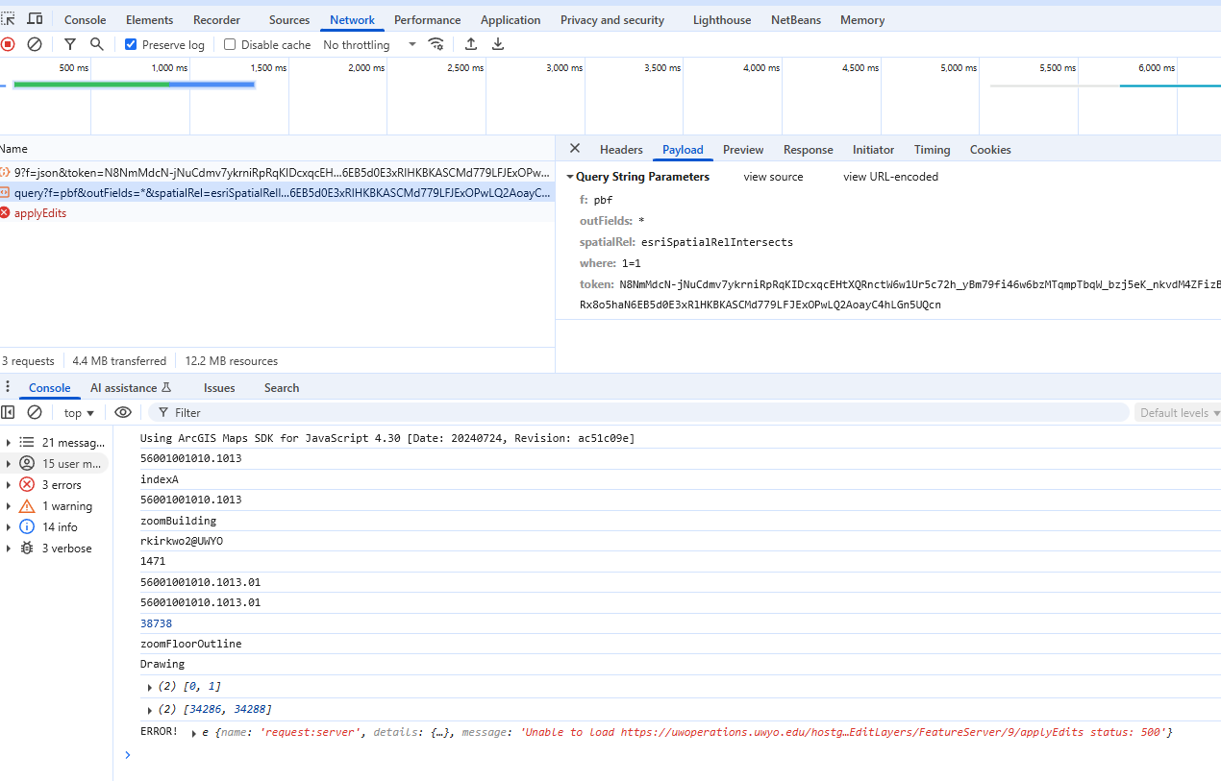
Task: Click the network conditions icon
Action: click(436, 44)
